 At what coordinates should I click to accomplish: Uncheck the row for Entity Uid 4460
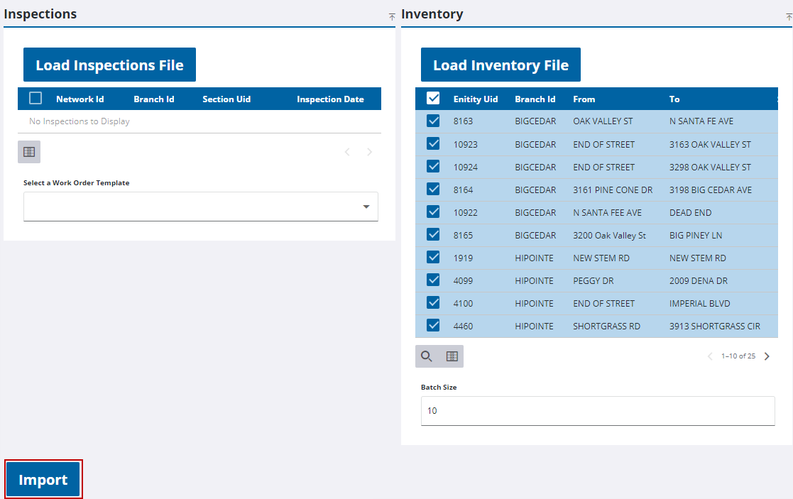pyautogui.click(x=433, y=326)
